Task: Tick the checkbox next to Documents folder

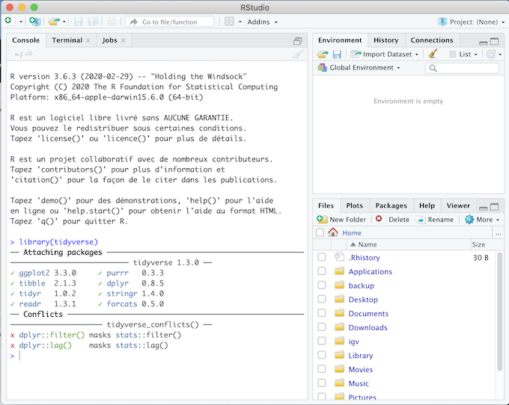Action: 321,314
